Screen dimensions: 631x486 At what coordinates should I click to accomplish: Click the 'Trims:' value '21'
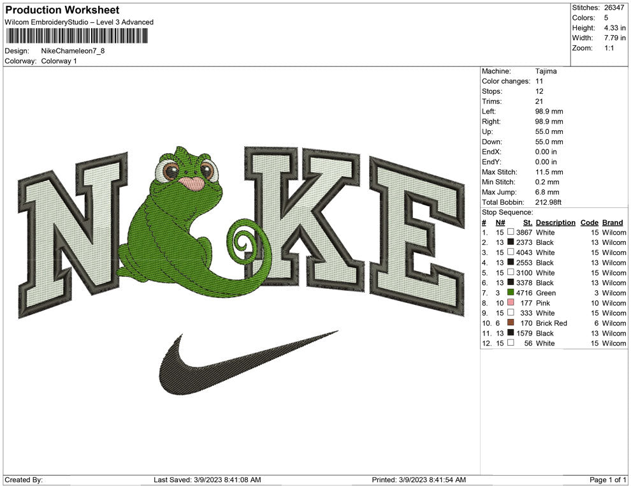pos(539,101)
